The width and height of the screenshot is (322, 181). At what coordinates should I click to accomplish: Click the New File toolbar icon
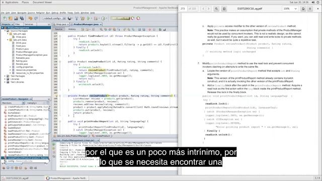5,18
